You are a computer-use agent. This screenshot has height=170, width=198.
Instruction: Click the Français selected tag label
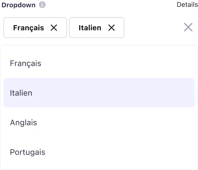(28, 28)
